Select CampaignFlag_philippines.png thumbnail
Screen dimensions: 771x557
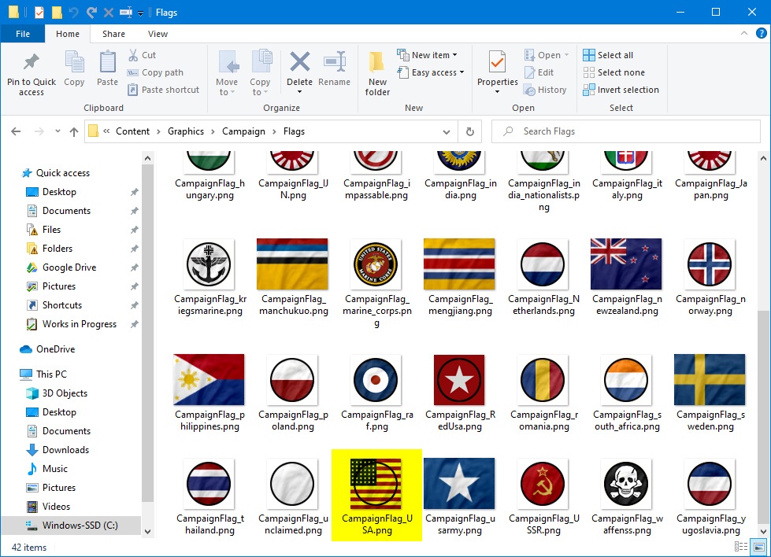coord(209,380)
